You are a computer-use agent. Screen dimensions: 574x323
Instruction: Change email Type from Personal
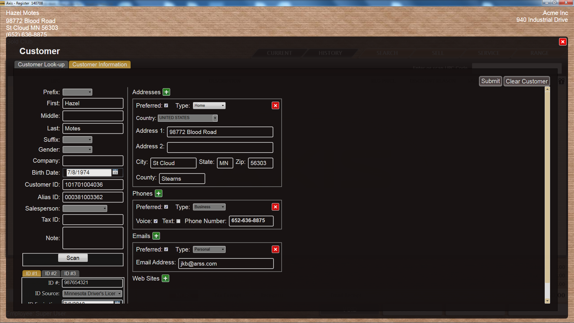tap(209, 249)
